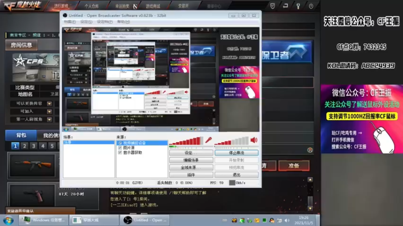403x226 pixels.
Task: Click the 全域来源... button
Action: pyautogui.click(x=191, y=167)
